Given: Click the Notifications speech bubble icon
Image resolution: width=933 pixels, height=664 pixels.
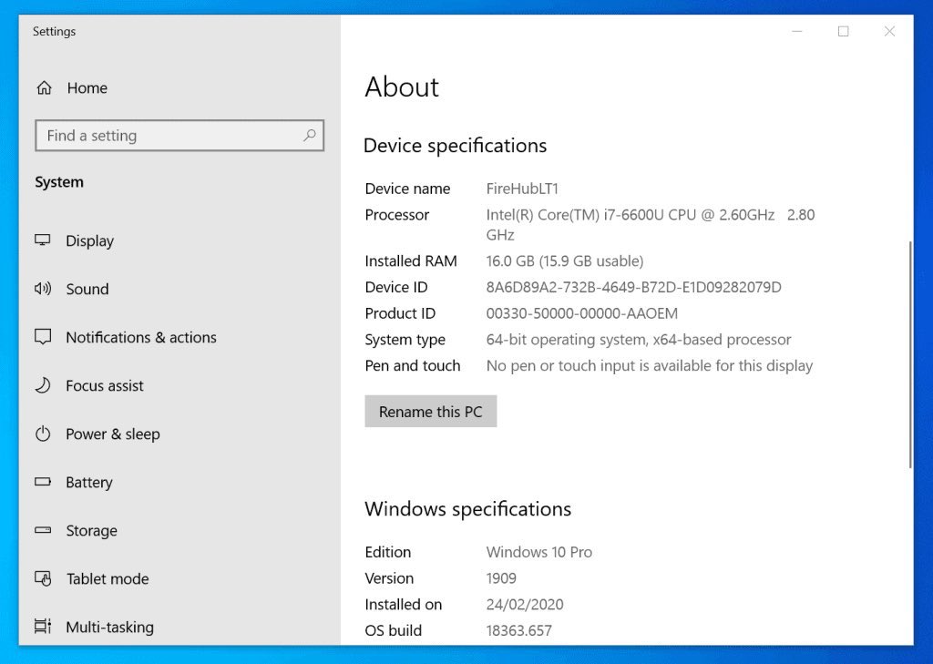Looking at the screenshot, I should pos(43,337).
